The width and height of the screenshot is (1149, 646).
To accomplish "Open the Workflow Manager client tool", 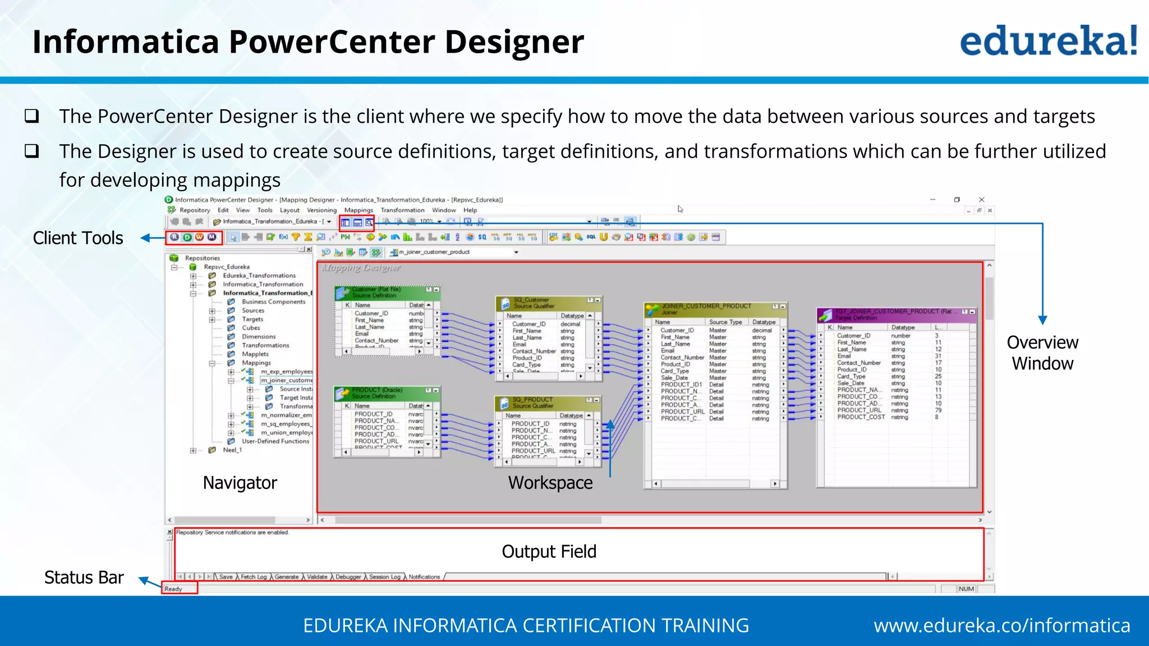I will click(x=199, y=237).
